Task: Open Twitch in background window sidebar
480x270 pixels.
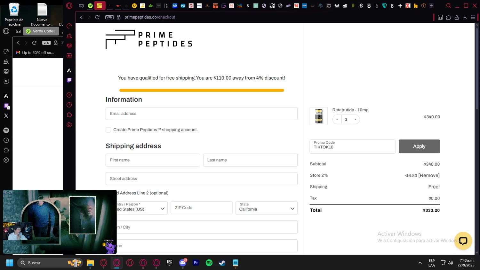Action: point(6,106)
